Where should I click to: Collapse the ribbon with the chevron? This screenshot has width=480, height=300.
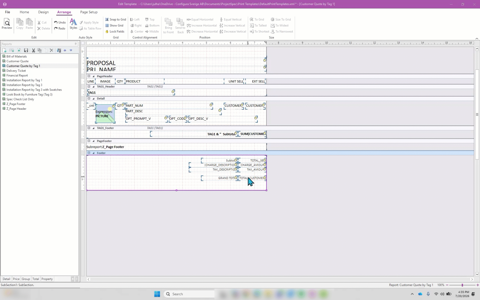477,39
